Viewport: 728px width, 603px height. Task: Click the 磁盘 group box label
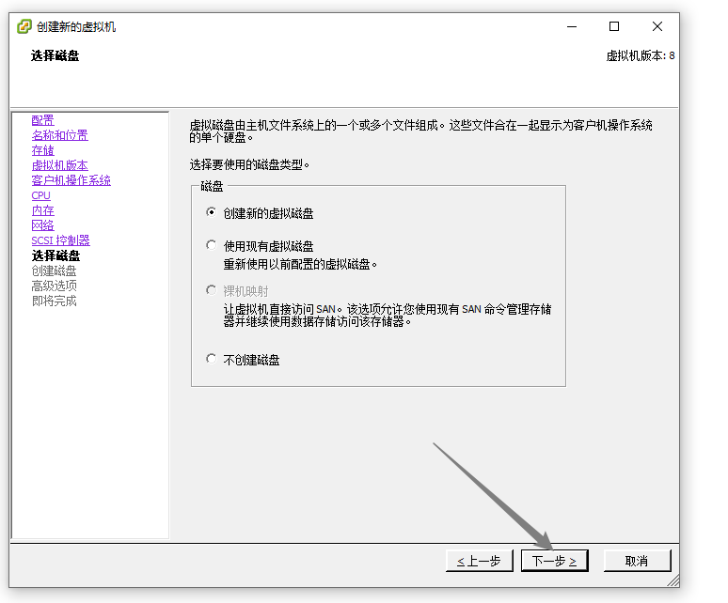point(212,186)
